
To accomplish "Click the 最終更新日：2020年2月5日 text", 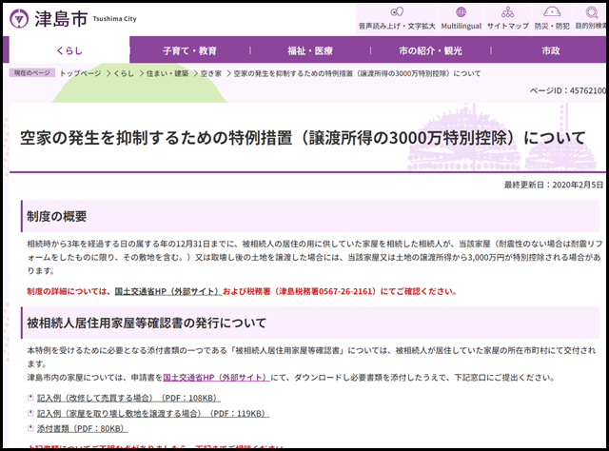I will click(x=554, y=185).
